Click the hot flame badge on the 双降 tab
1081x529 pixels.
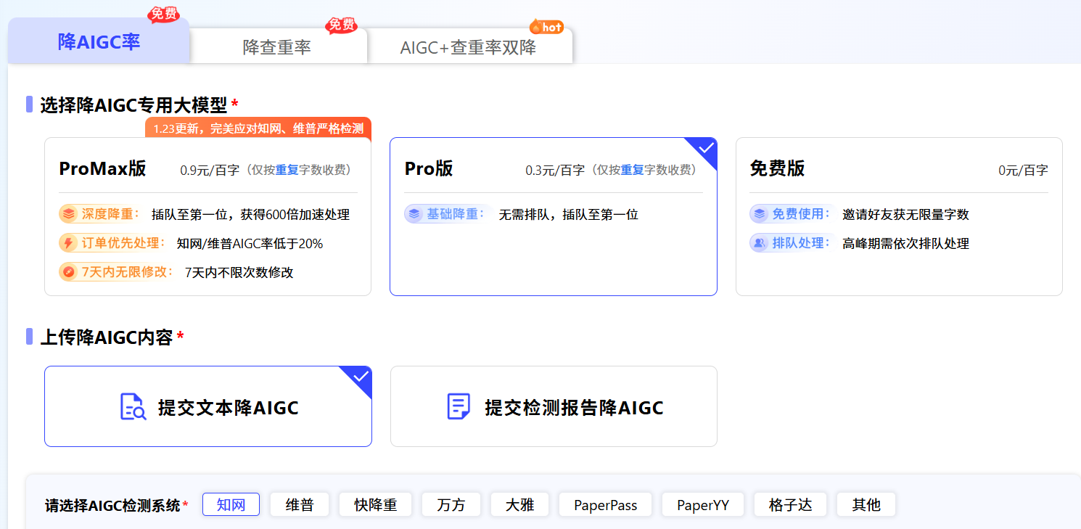[x=546, y=27]
